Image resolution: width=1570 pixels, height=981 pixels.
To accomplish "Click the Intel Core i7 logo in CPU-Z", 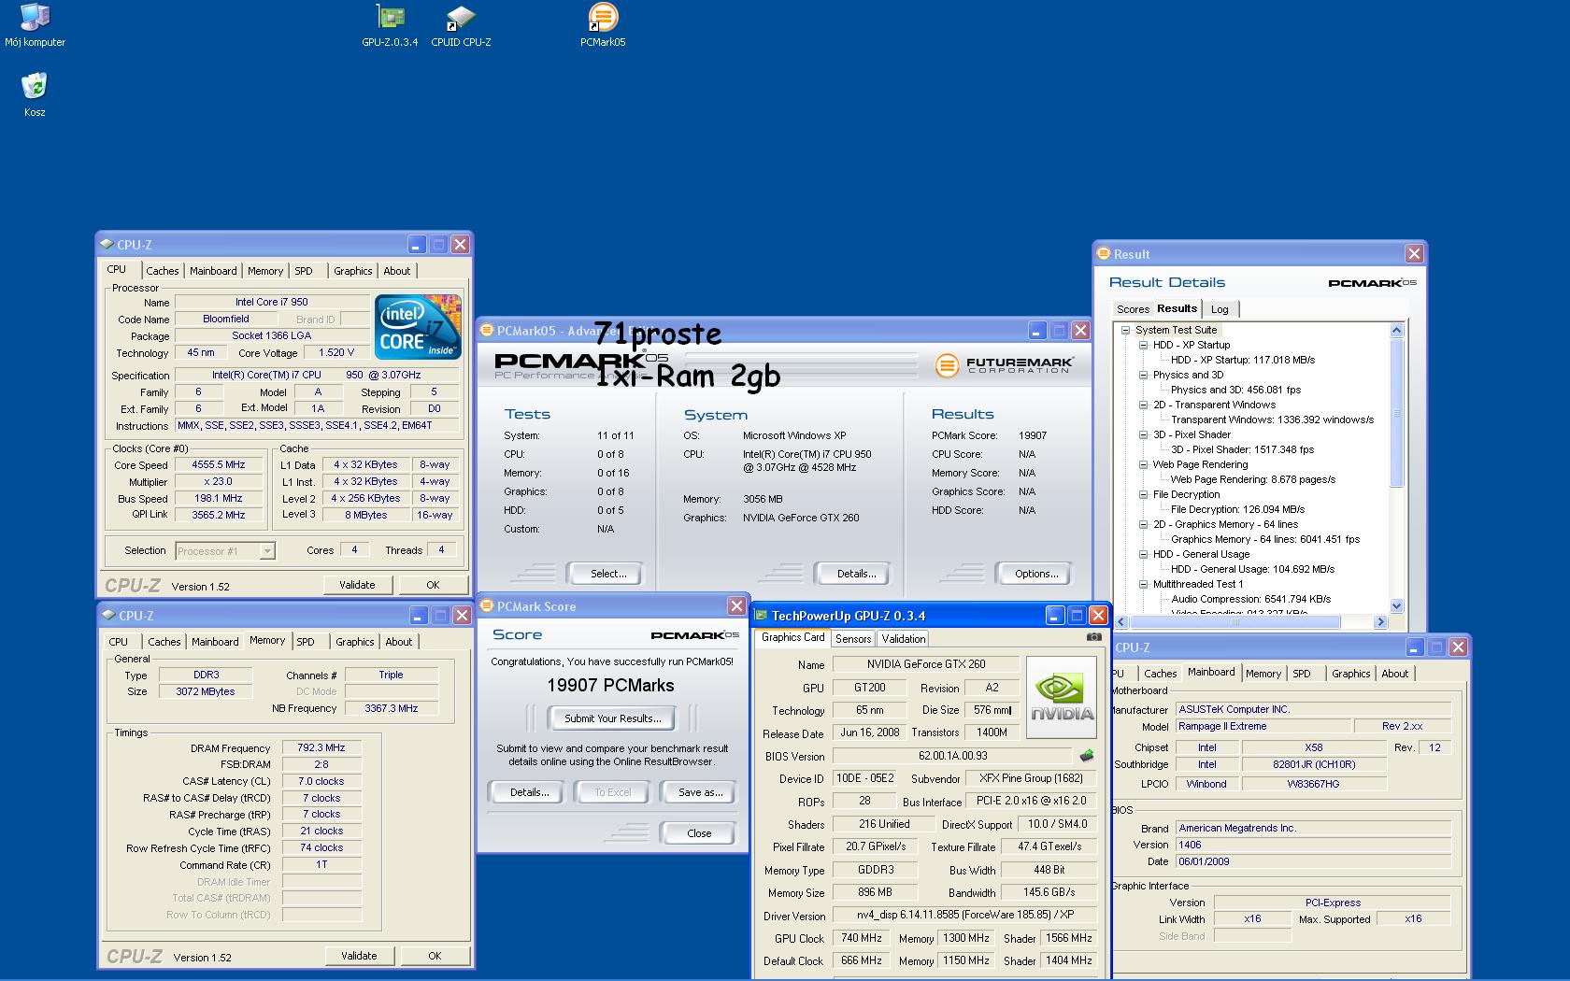I will pos(418,326).
